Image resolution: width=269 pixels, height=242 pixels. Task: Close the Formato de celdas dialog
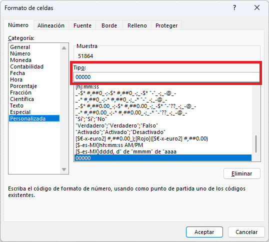257,7
